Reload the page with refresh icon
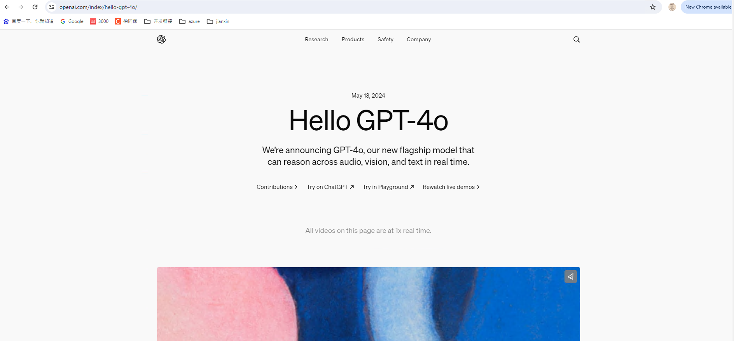734x341 pixels. [x=35, y=7]
